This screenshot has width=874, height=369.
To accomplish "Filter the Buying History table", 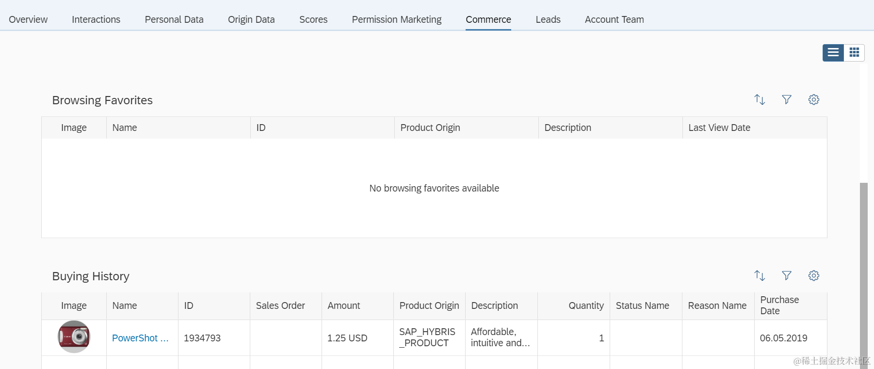I will 787,275.
